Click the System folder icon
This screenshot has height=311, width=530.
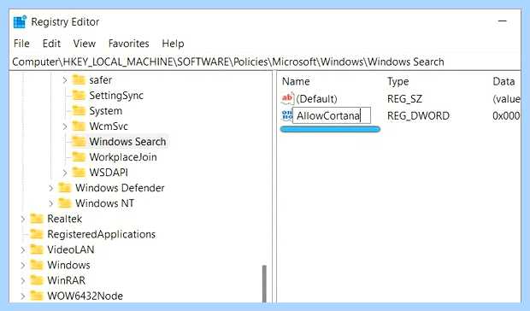pos(79,111)
